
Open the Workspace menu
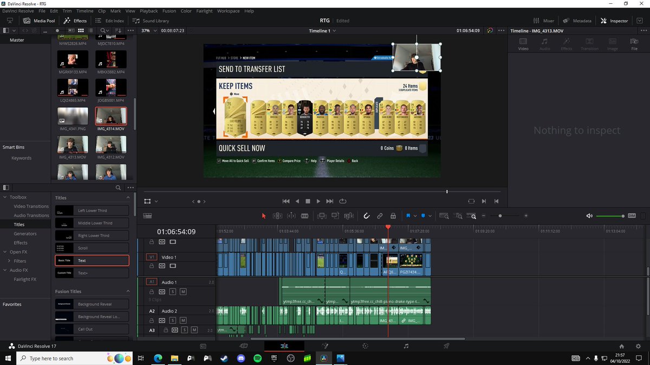(x=229, y=11)
